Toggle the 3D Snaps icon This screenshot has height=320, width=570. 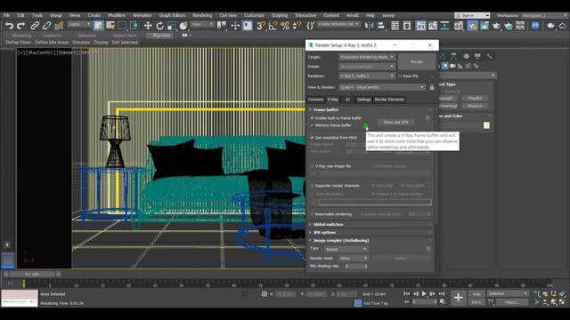pyautogui.click(x=261, y=26)
